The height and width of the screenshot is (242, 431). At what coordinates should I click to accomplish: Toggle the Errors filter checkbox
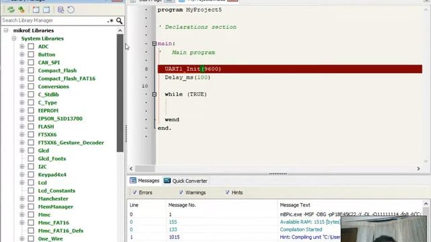(135, 192)
